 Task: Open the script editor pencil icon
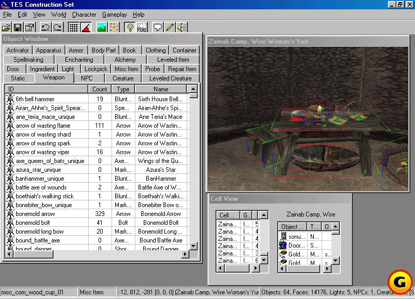click(170, 28)
